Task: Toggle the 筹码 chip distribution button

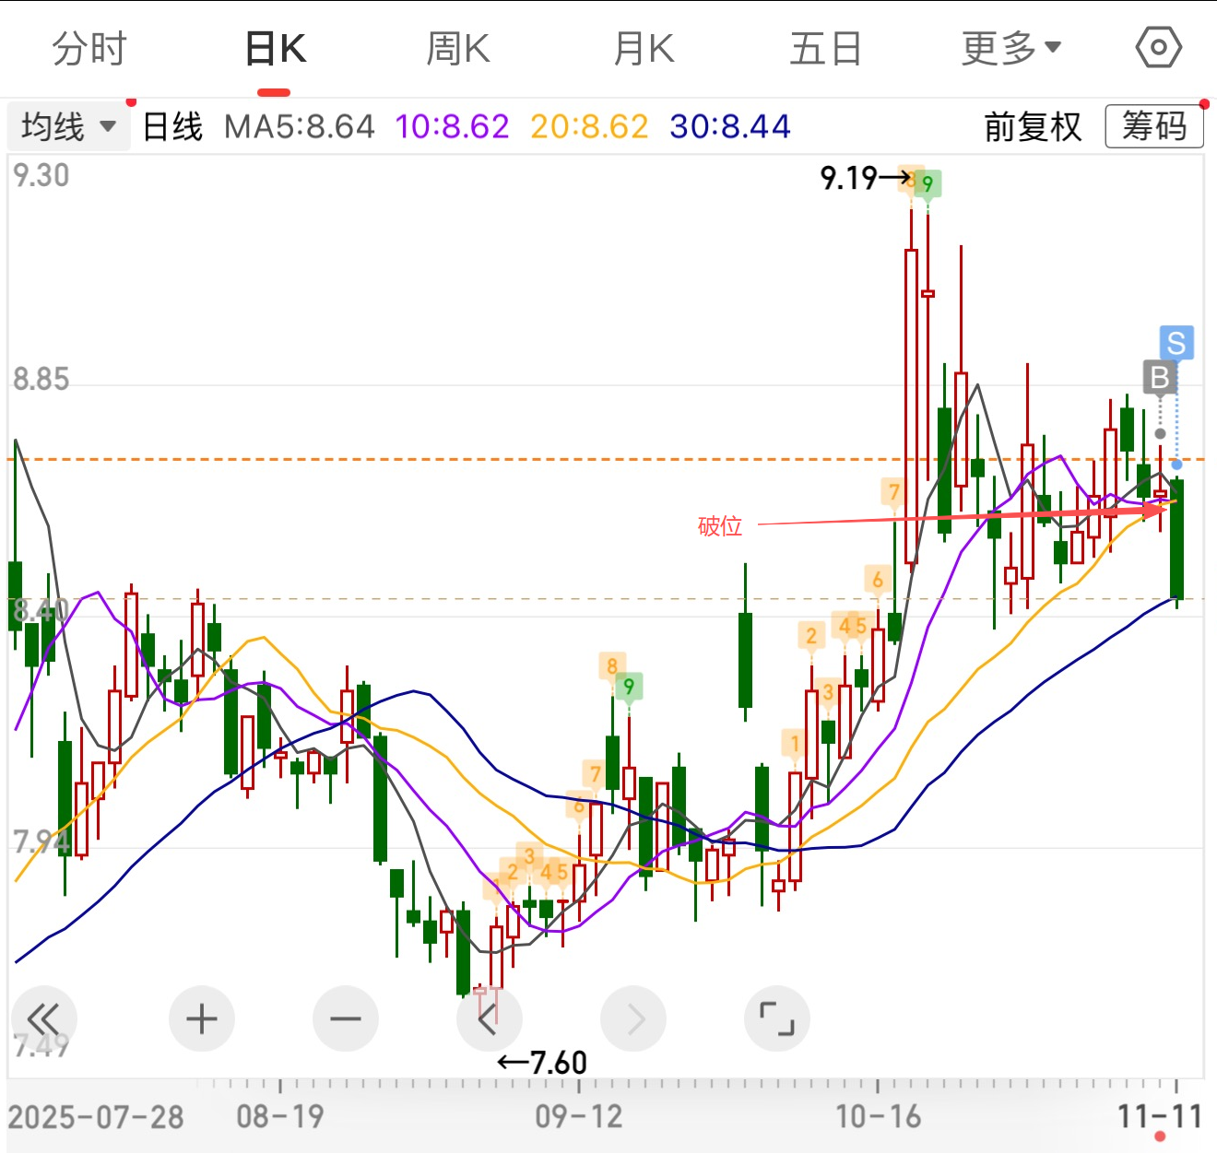Action: [x=1154, y=126]
